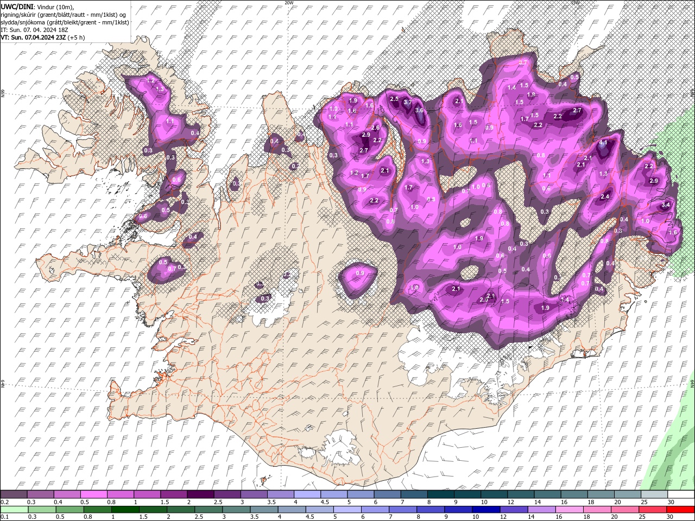
Task: Click the 3.6 snowfall value
Action: tap(419, 110)
